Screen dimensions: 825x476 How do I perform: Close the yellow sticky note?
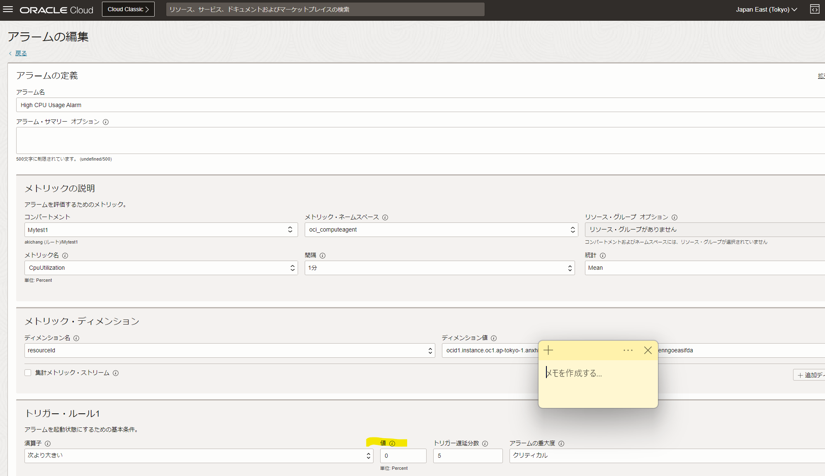648,350
